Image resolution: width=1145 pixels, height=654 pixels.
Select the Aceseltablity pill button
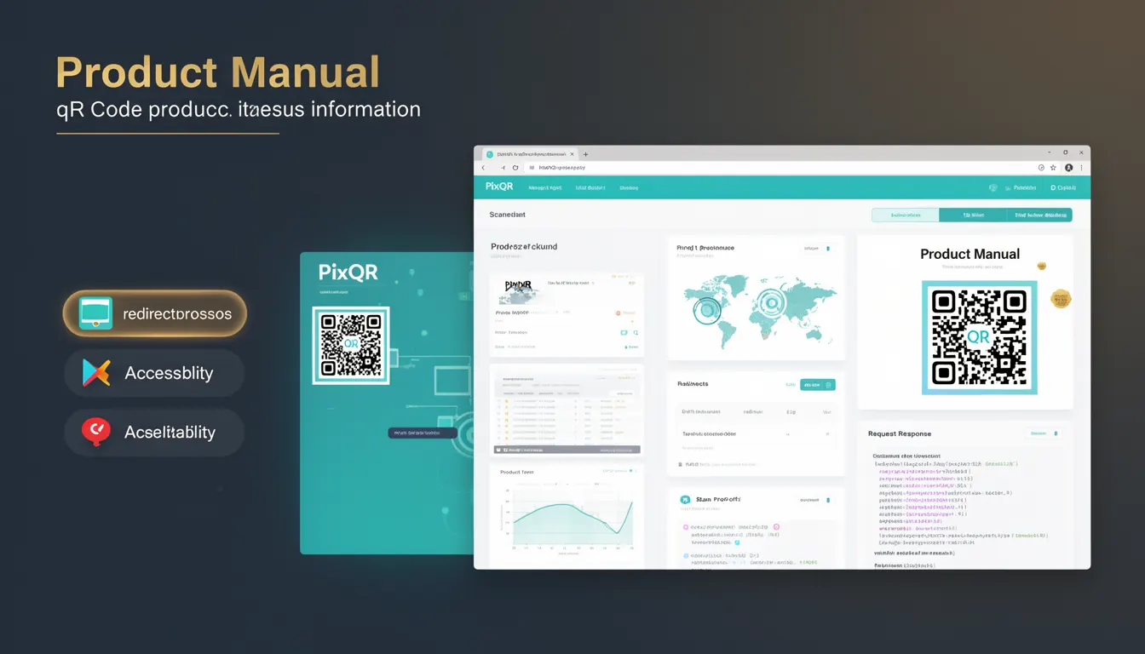(155, 433)
